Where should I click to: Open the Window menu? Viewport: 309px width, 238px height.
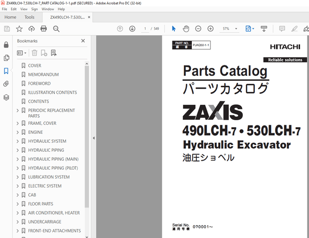[48, 9]
